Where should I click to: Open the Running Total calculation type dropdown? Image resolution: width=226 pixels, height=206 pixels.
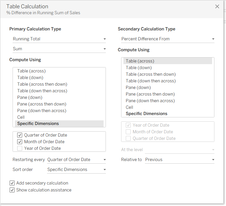59,39
